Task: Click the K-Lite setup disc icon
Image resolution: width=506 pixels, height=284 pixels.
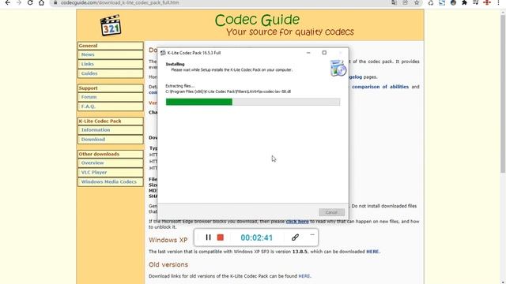Action: 338,68
